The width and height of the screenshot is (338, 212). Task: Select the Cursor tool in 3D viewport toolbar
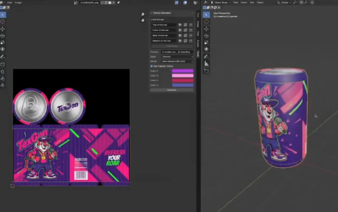(x=206, y=22)
